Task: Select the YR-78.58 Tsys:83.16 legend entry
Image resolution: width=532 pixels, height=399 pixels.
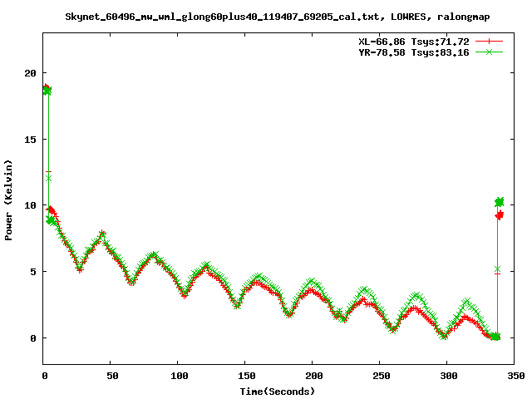Action: (414, 52)
